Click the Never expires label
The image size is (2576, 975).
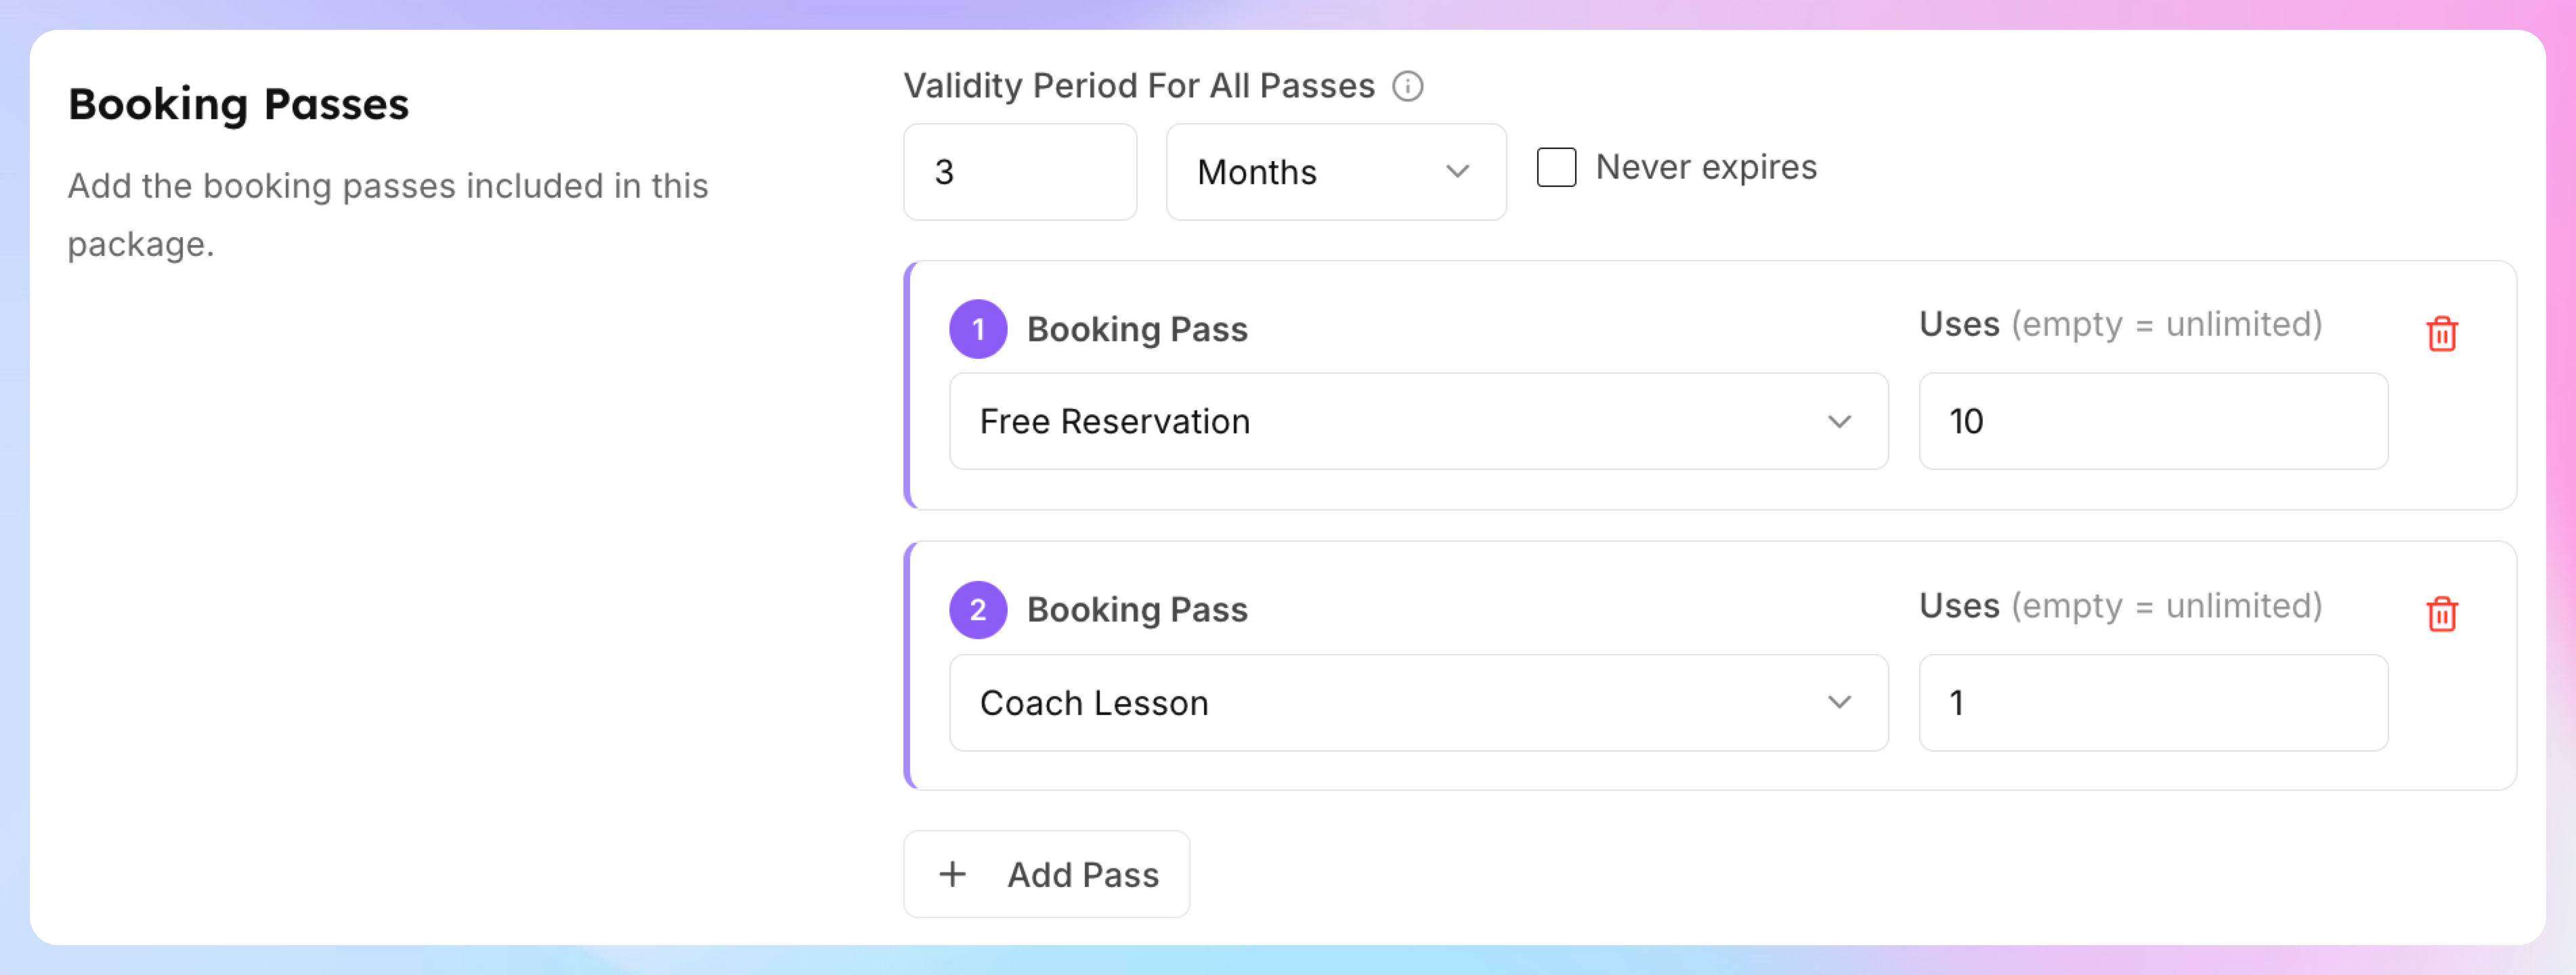click(1706, 167)
